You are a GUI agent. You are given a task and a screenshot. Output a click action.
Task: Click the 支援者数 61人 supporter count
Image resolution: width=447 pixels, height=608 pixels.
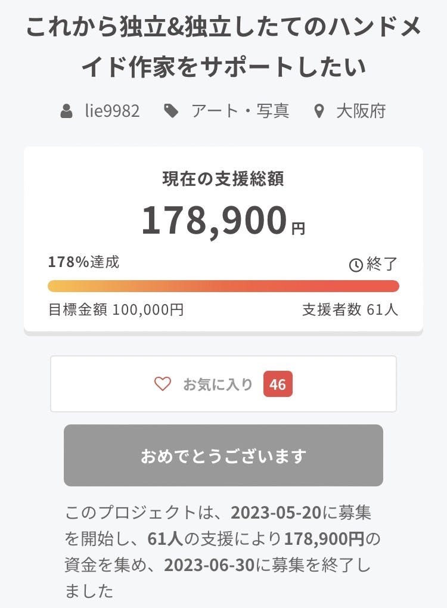[x=350, y=310]
